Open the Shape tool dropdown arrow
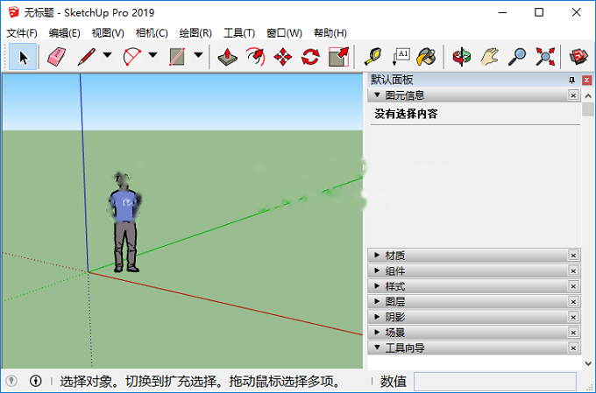Viewport: 596px width, 393px height. pos(198,55)
